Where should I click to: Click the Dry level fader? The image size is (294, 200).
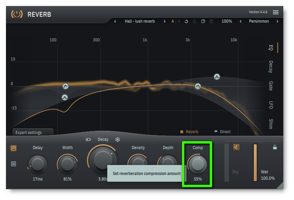[226, 163]
